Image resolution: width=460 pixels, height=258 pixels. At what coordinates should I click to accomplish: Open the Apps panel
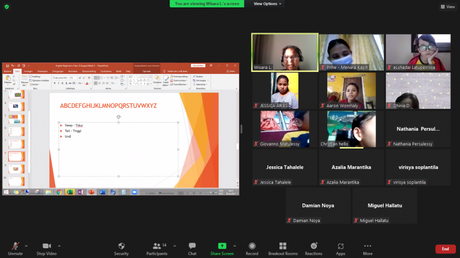(340, 246)
